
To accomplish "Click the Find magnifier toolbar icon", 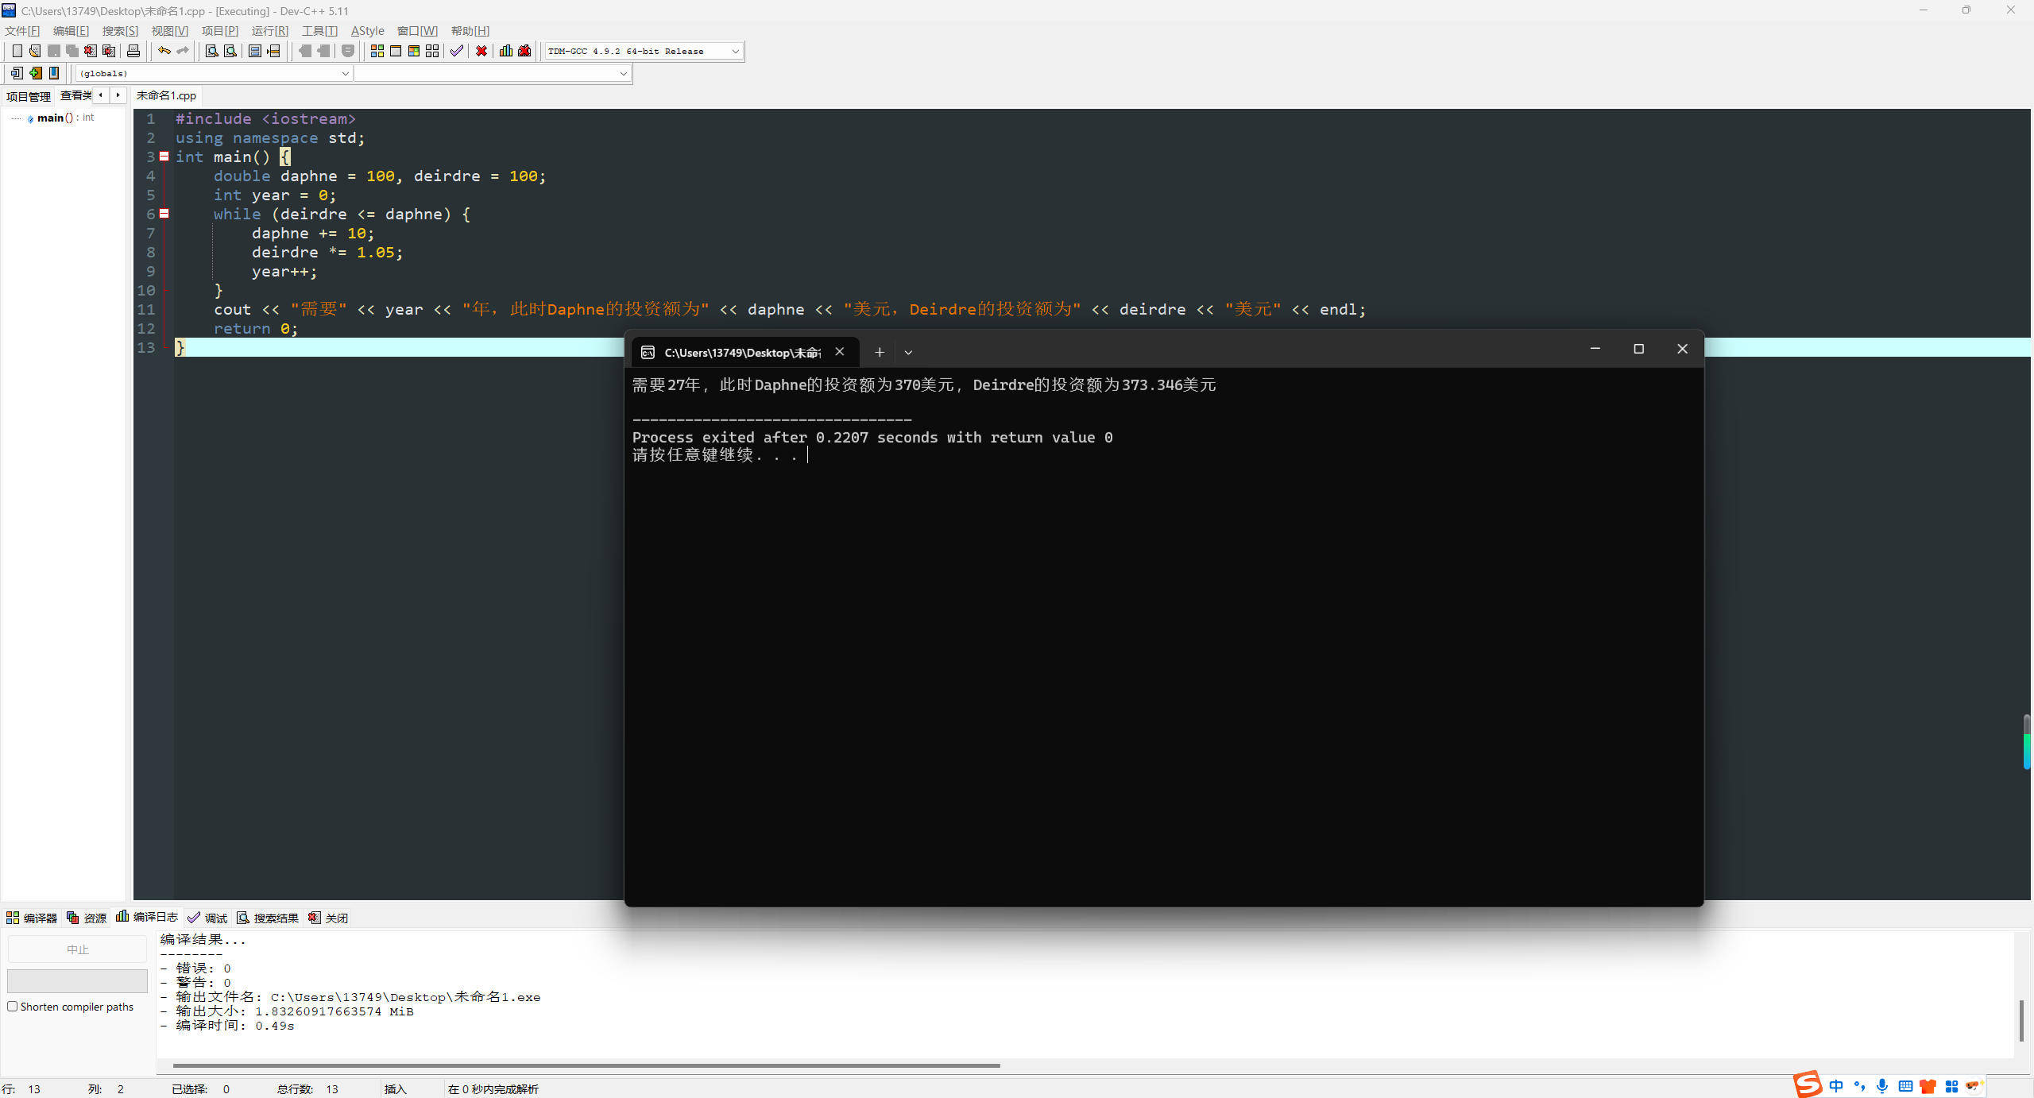I will coord(211,51).
